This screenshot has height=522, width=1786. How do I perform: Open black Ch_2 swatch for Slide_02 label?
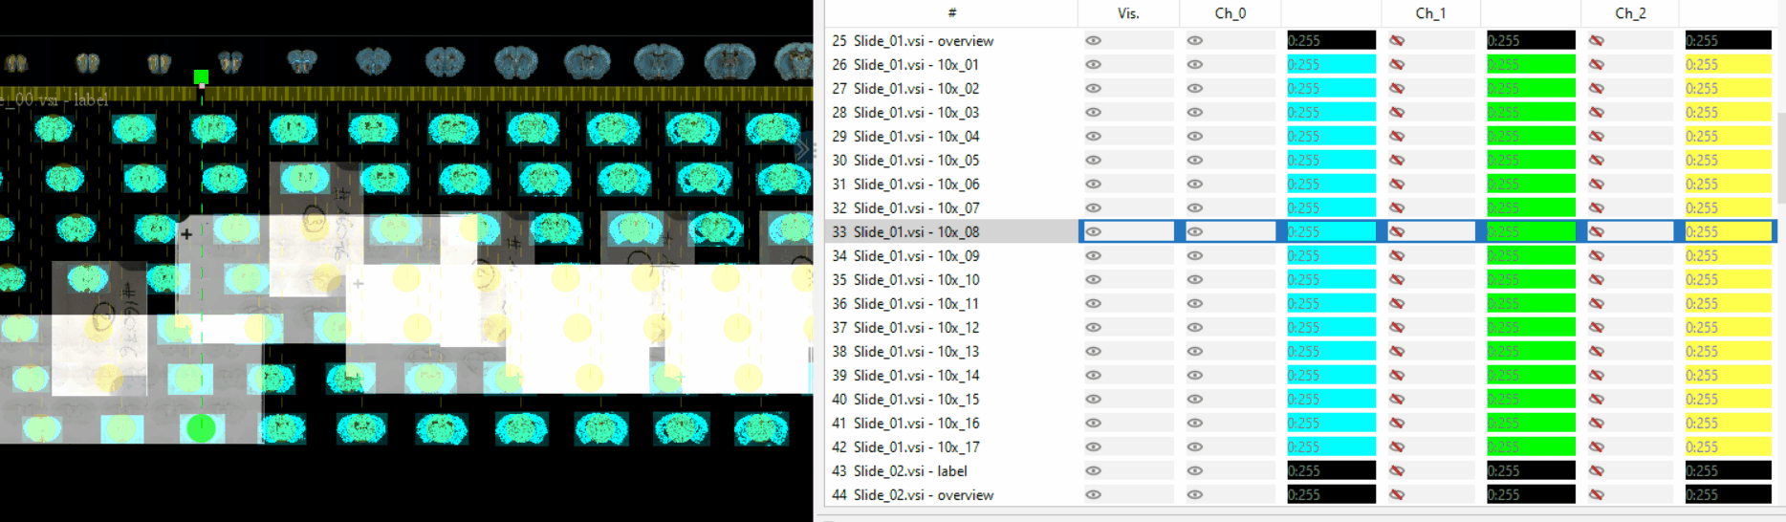pos(1729,470)
